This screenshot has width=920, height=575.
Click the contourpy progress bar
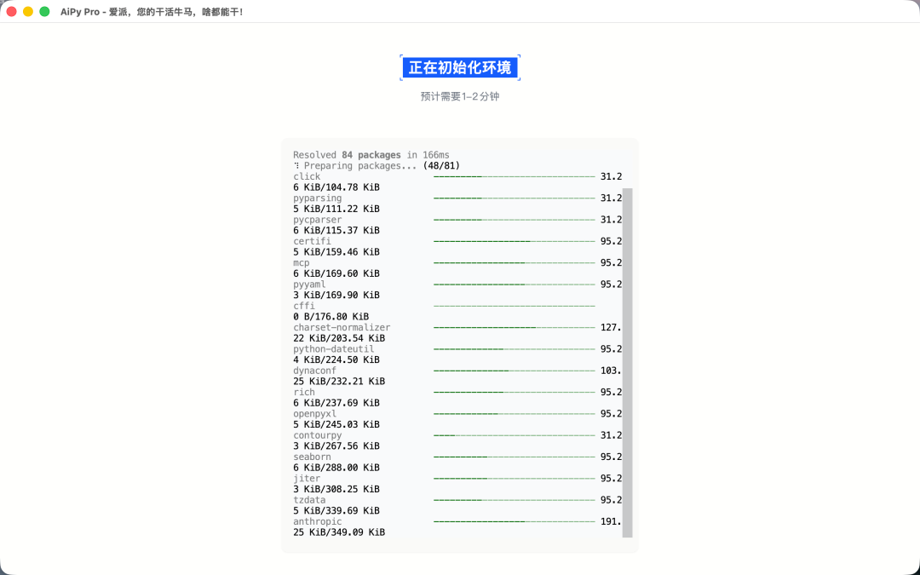(514, 435)
